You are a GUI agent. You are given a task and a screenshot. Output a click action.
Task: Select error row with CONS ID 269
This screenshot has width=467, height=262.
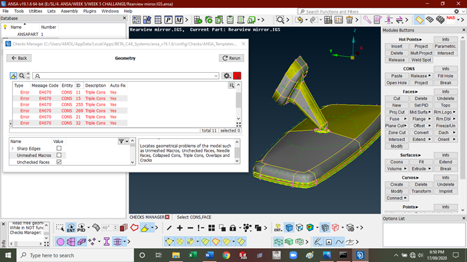pyautogui.click(x=70, y=111)
